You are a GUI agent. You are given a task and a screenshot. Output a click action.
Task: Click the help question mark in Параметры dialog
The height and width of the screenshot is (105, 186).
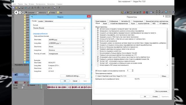tap(163, 16)
